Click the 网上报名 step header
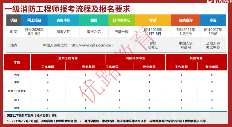The image size is (232, 127). (x=34, y=20)
